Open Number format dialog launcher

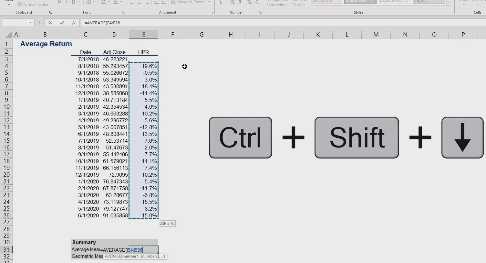pos(261,12)
